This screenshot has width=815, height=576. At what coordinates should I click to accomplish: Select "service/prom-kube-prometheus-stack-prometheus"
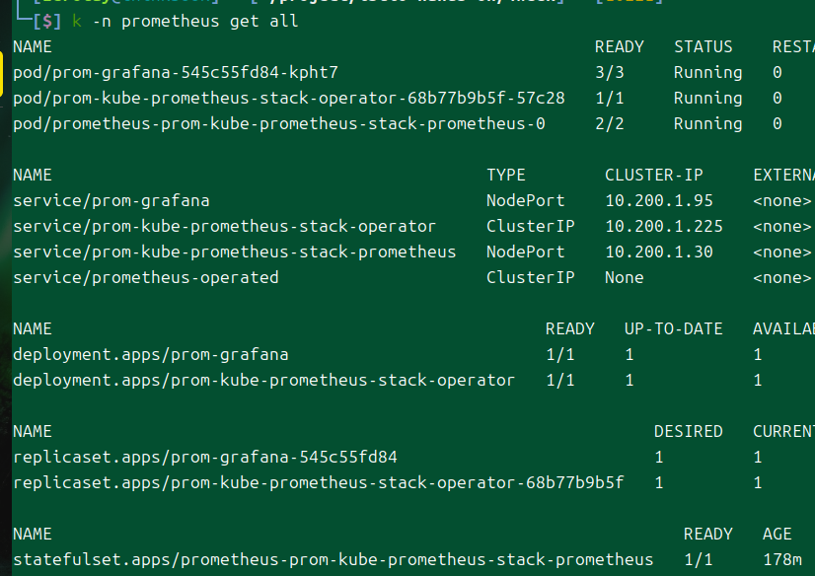tap(235, 252)
